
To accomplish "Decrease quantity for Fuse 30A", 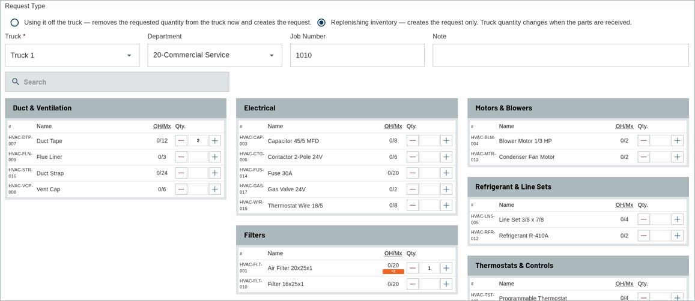I will point(413,173).
